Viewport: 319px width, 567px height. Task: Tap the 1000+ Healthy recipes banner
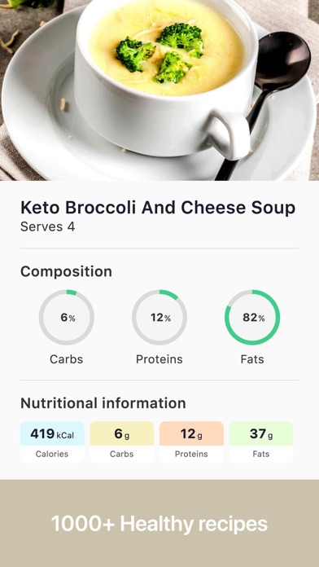click(159, 524)
